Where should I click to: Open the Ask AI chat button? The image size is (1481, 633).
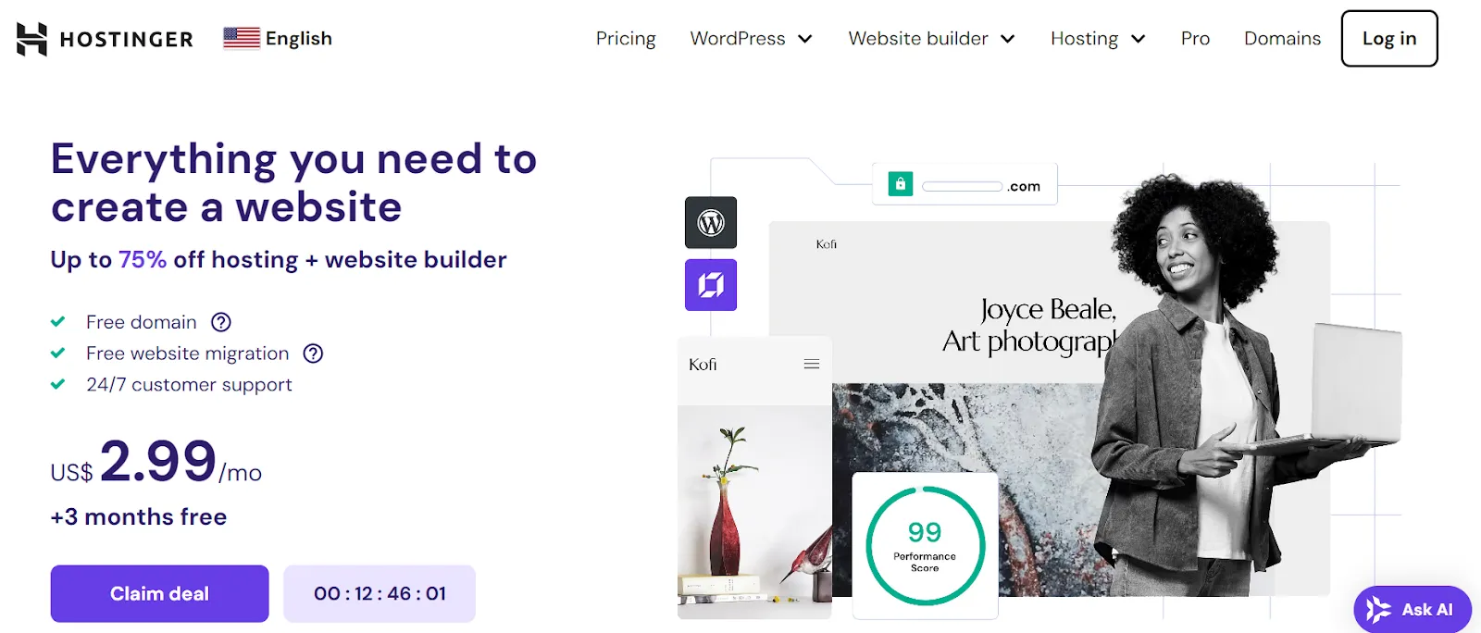click(x=1413, y=609)
